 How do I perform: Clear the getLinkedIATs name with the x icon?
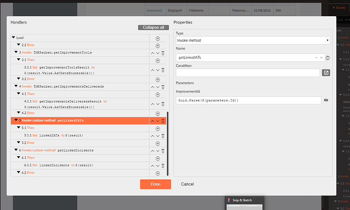(317, 58)
